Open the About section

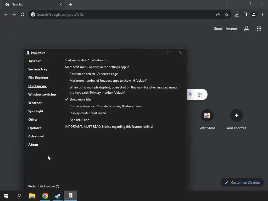coord(33,144)
